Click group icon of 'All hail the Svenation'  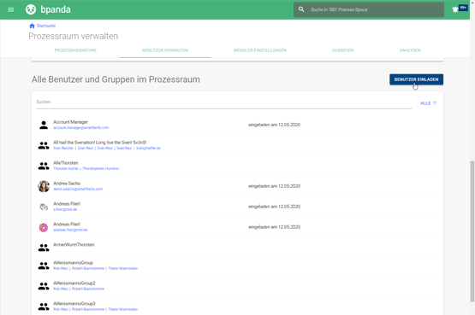tap(44, 145)
